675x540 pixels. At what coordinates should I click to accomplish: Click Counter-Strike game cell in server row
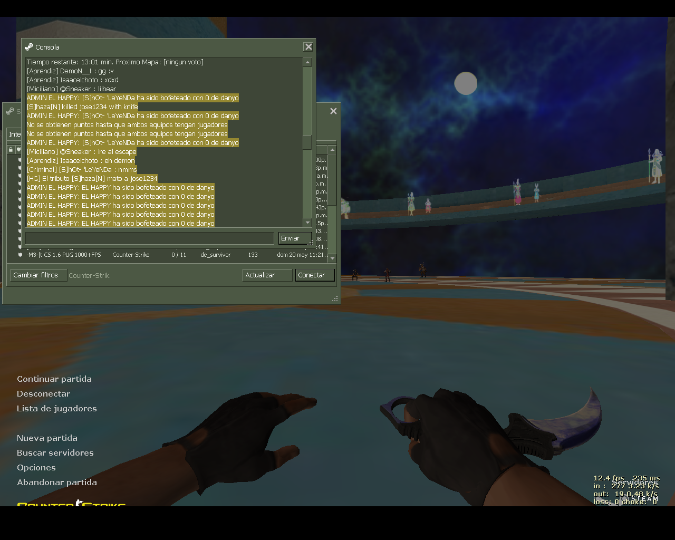(x=131, y=255)
